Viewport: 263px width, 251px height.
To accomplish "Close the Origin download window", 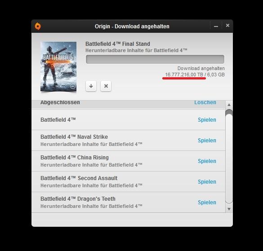I will coord(227,26).
